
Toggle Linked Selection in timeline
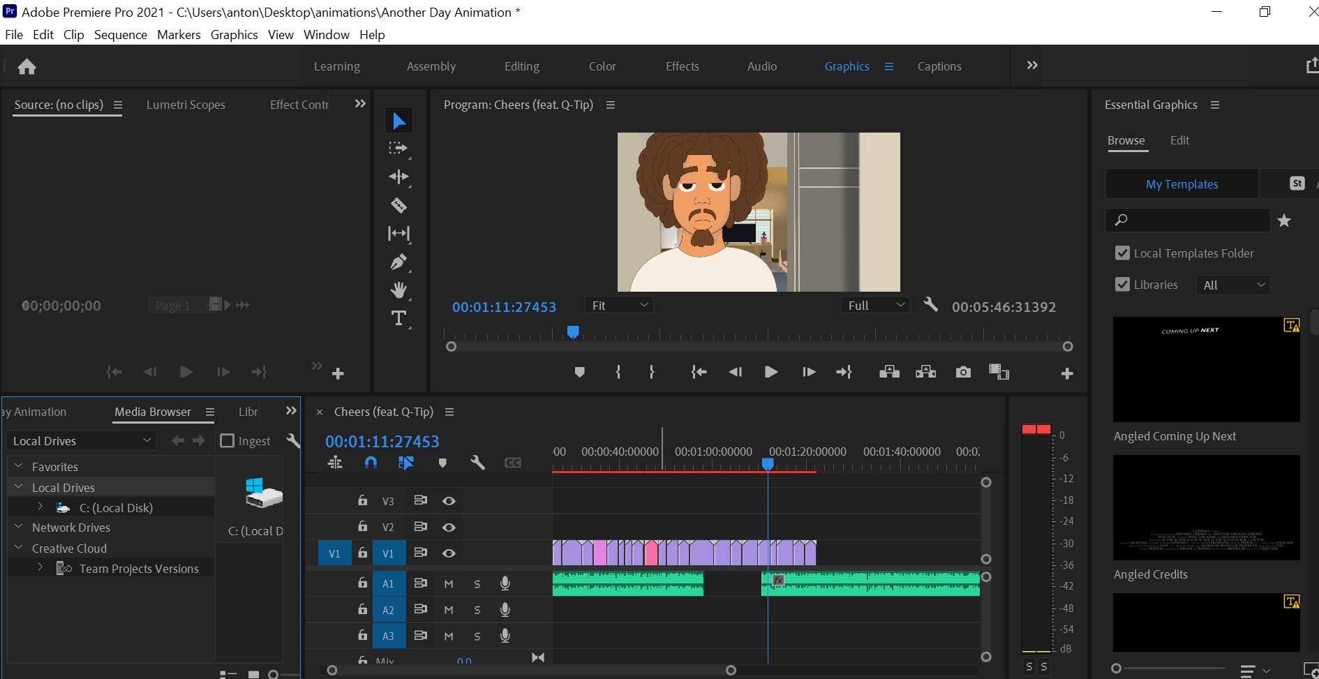click(406, 463)
